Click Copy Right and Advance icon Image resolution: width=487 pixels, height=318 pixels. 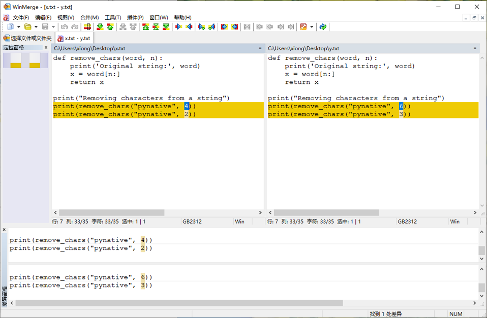click(x=202, y=27)
